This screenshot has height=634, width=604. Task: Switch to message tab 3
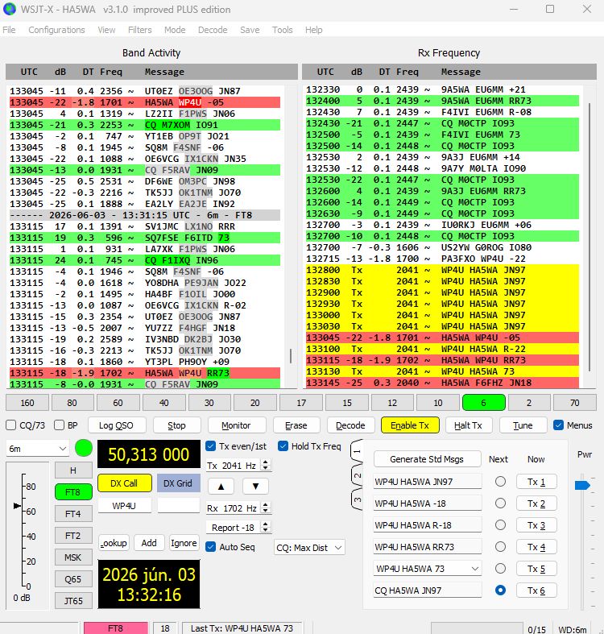coord(357,499)
